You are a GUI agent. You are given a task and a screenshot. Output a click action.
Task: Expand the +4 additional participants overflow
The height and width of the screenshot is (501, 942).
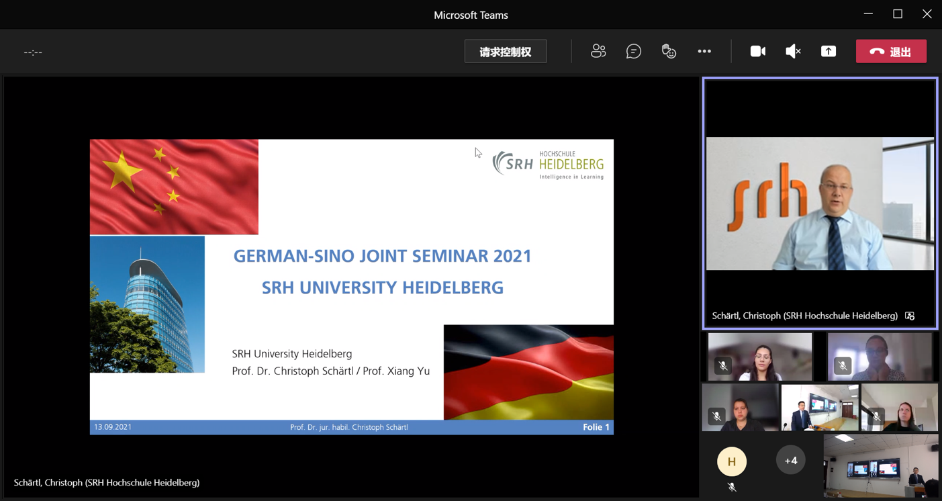pos(790,461)
